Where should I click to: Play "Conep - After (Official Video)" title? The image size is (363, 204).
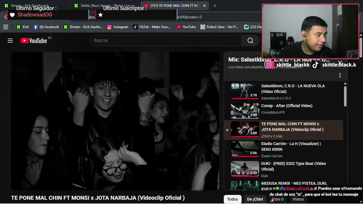click(287, 106)
